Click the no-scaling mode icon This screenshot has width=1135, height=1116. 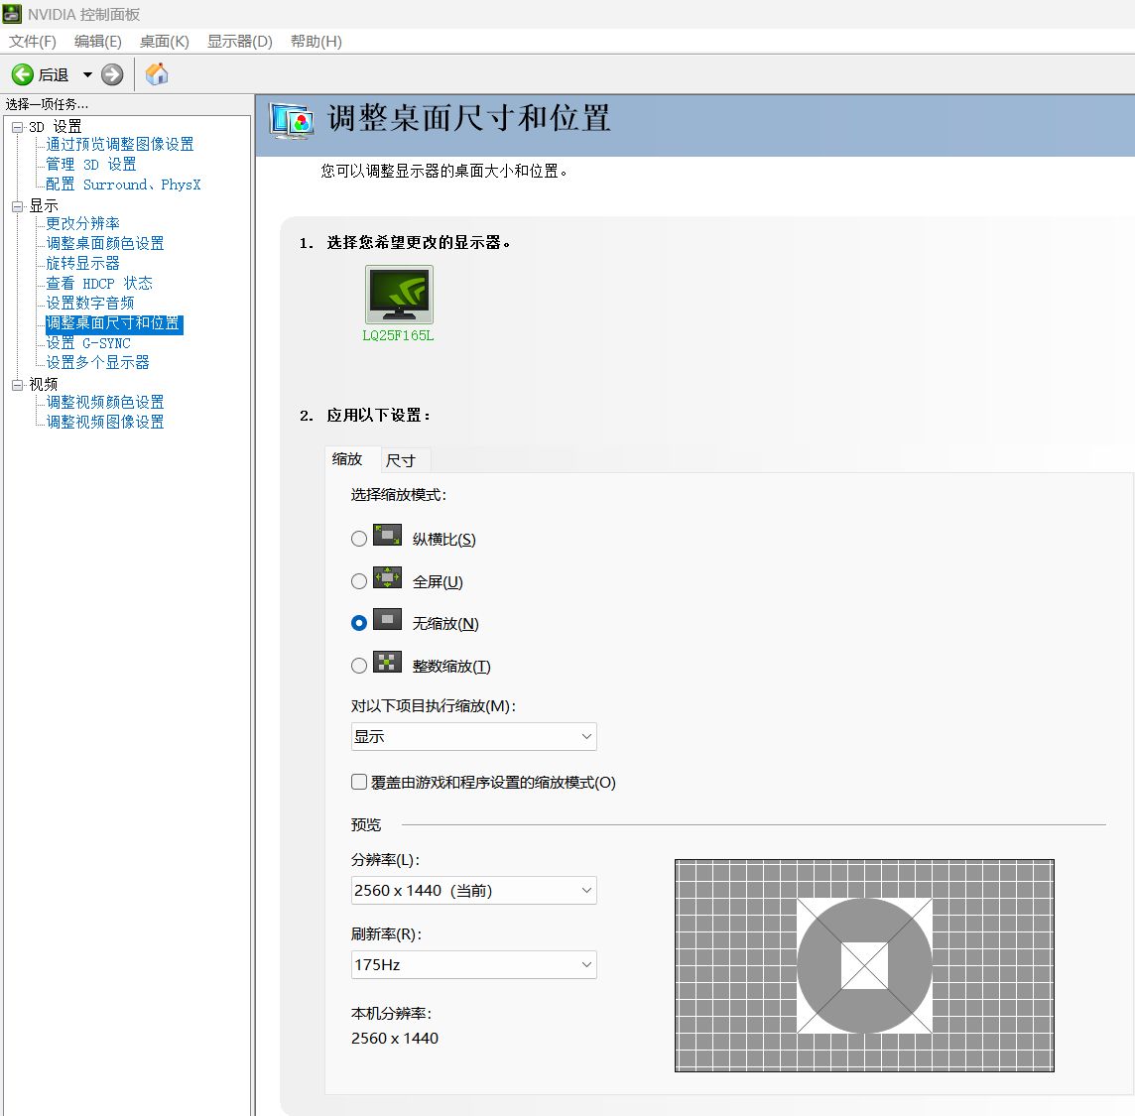coord(387,620)
